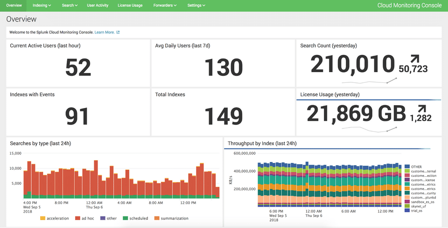
Task: Click the external link icon beside Learn More
Action: (118, 33)
